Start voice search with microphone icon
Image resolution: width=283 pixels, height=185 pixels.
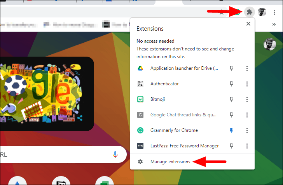pyautogui.click(x=115, y=155)
